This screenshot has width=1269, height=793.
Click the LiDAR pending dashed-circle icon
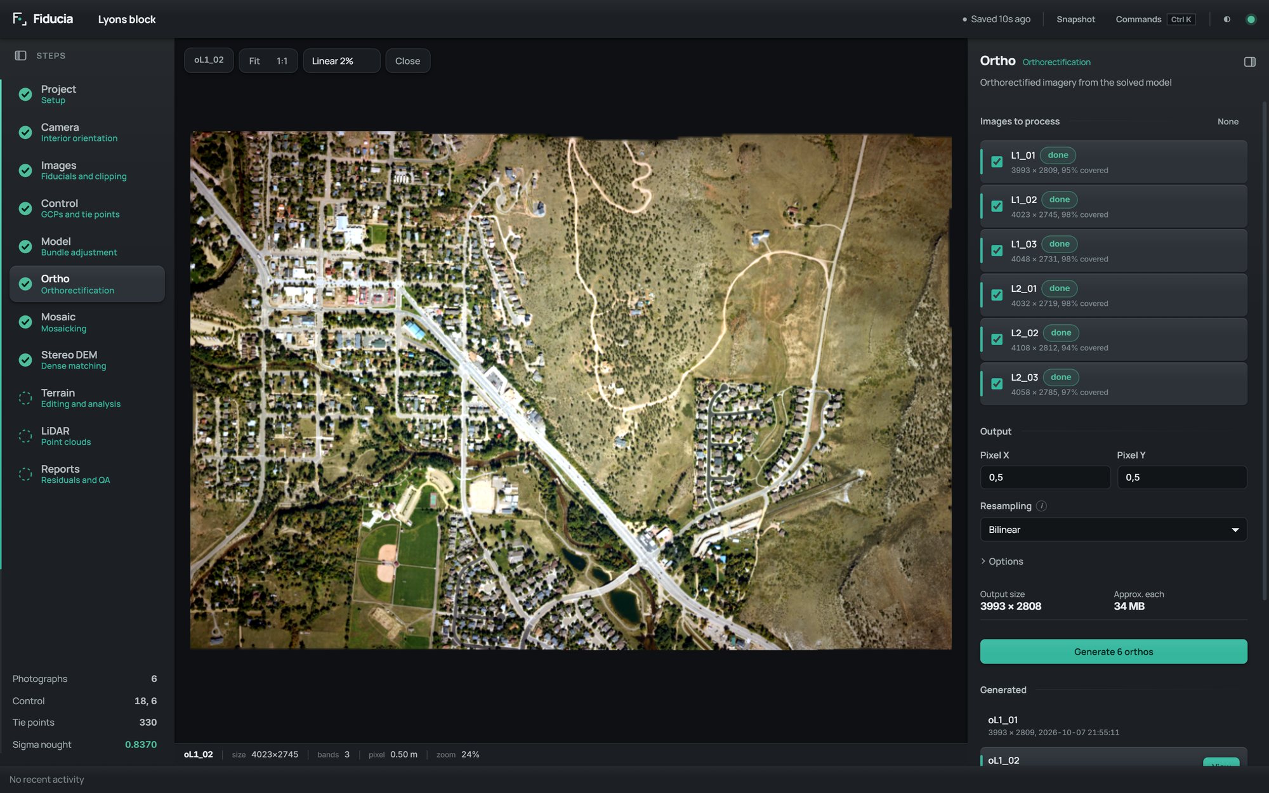[25, 436]
